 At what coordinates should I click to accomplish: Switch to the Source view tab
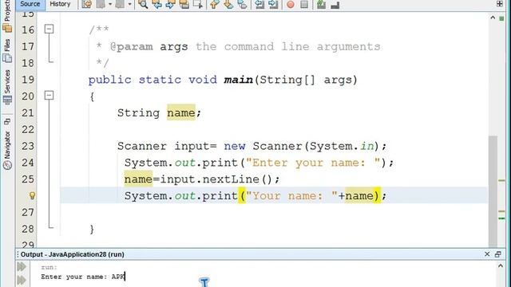coord(30,4)
